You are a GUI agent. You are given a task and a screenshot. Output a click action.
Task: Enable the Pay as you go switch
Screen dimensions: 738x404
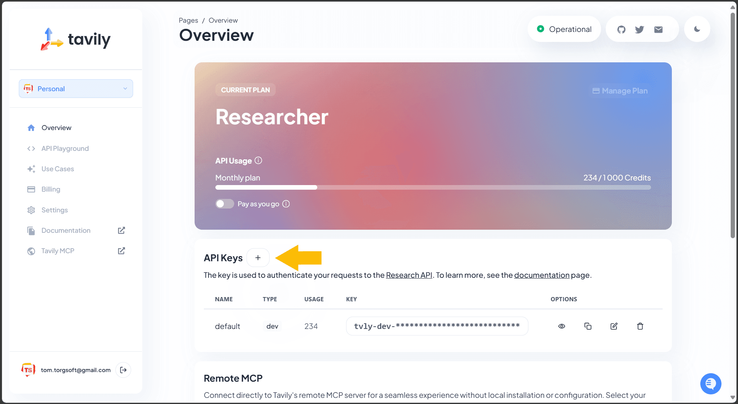pyautogui.click(x=225, y=204)
